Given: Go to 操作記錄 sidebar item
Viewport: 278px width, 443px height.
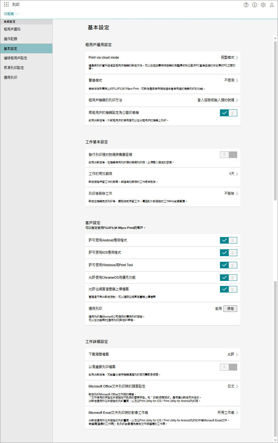Looking at the screenshot, I should point(11,39).
